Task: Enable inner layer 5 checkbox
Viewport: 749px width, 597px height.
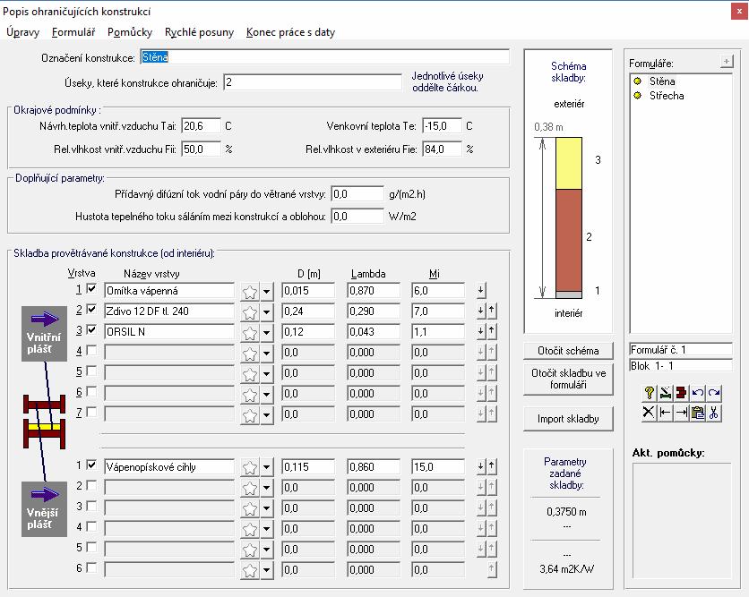Action: coord(91,371)
